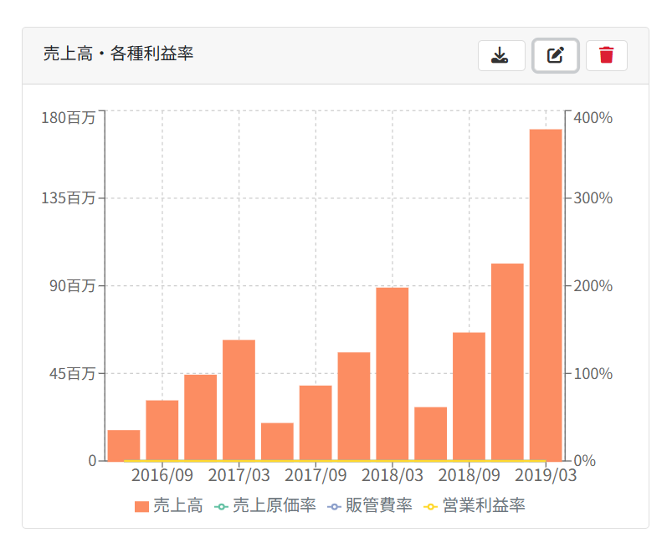Click the download chart icon
The width and height of the screenshot is (667, 553).
tap(501, 55)
